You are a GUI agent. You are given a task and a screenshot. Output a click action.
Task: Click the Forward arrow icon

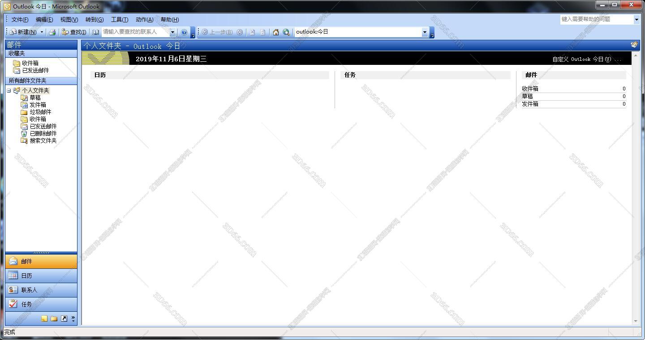pyautogui.click(x=240, y=32)
